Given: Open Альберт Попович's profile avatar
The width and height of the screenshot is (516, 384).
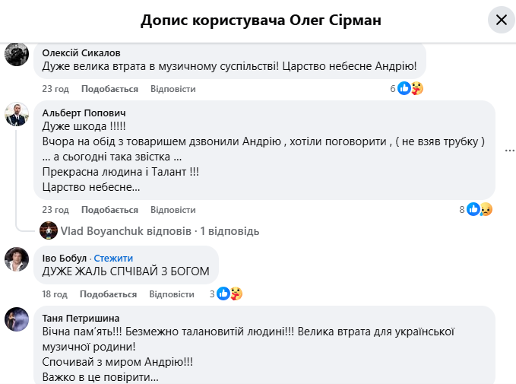Looking at the screenshot, I should [x=17, y=115].
